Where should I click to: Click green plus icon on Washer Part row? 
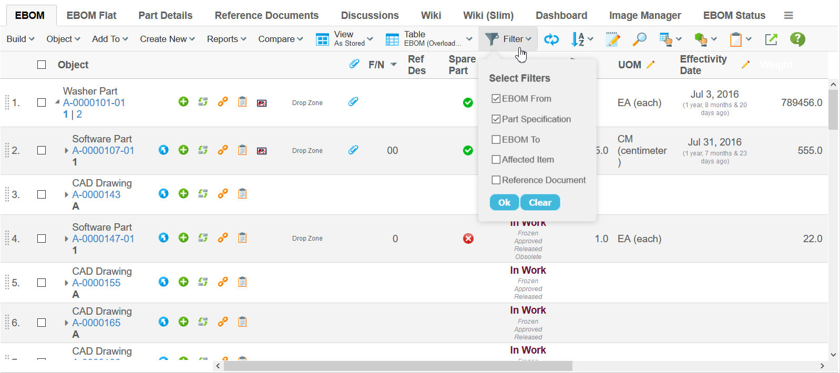(183, 102)
